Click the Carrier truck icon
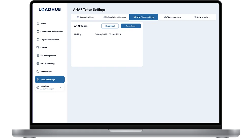 (38, 47)
